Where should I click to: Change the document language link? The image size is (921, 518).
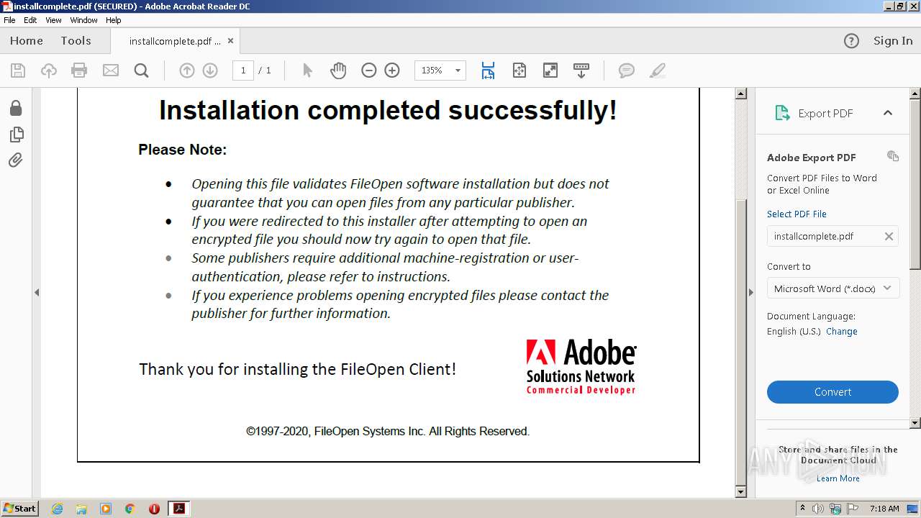tap(842, 332)
